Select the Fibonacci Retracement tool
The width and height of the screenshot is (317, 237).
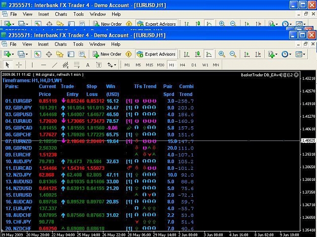point(77,65)
